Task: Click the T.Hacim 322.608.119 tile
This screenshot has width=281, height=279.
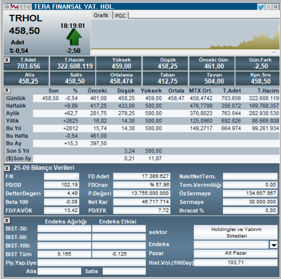Action: click(x=73, y=63)
